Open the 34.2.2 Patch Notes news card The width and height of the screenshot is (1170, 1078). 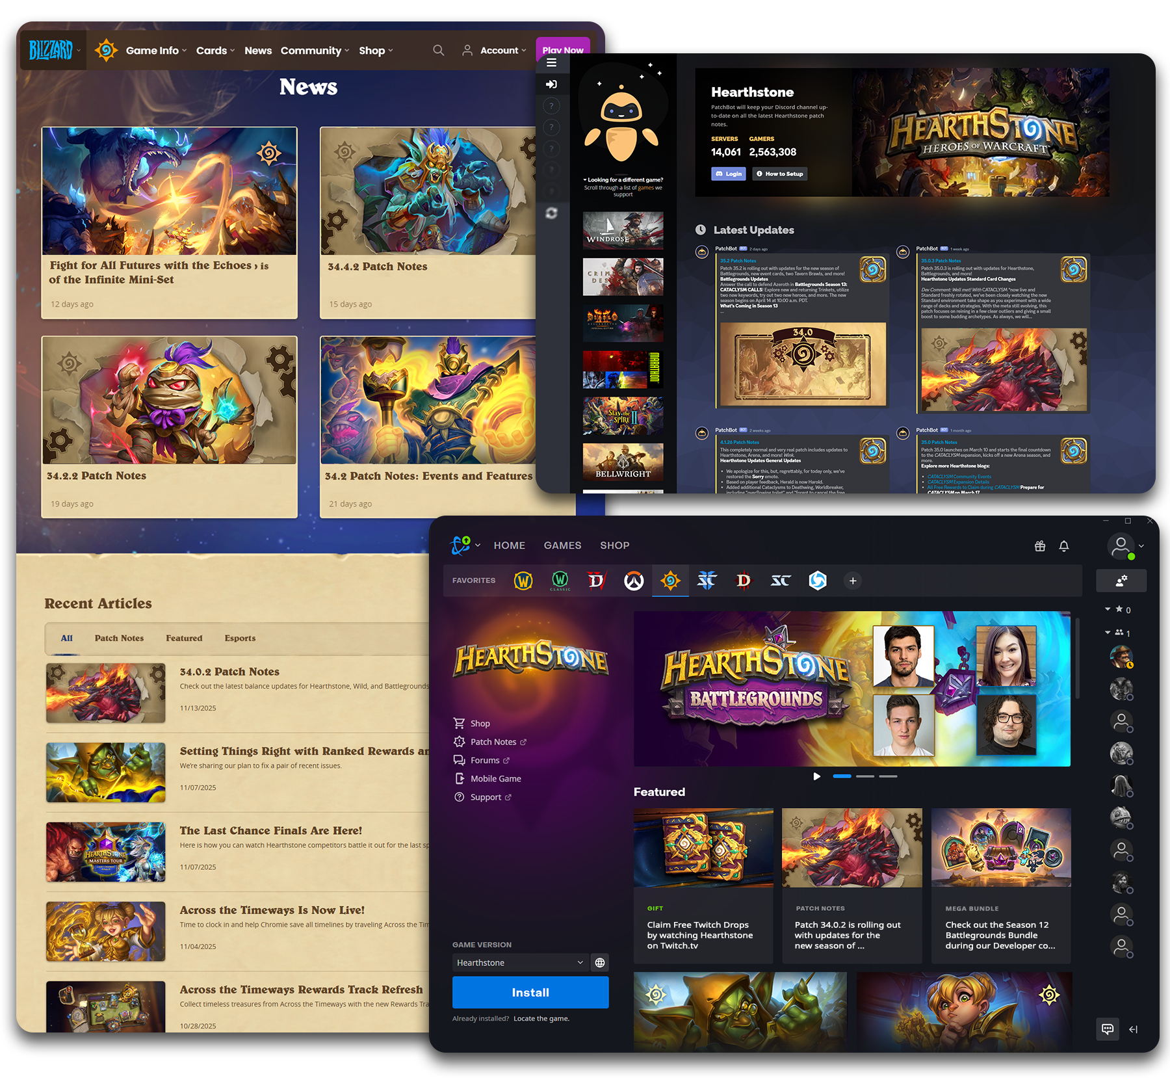(170, 427)
